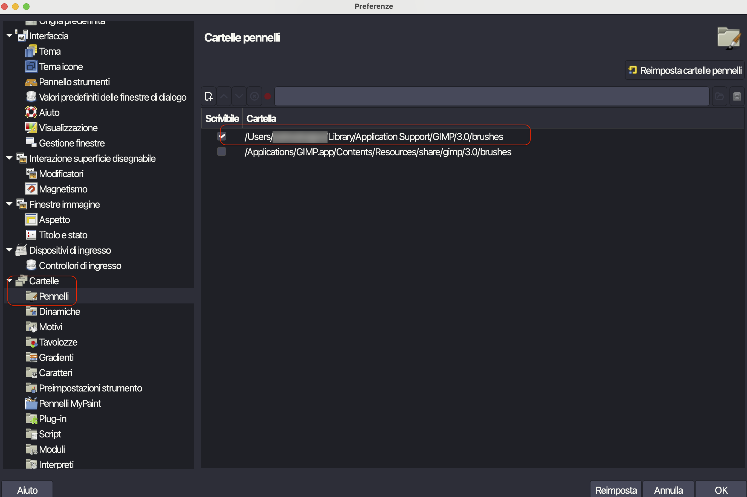Image resolution: width=747 pixels, height=497 pixels.
Task: Check writable box for Applications brushes folder
Action: pos(222,151)
